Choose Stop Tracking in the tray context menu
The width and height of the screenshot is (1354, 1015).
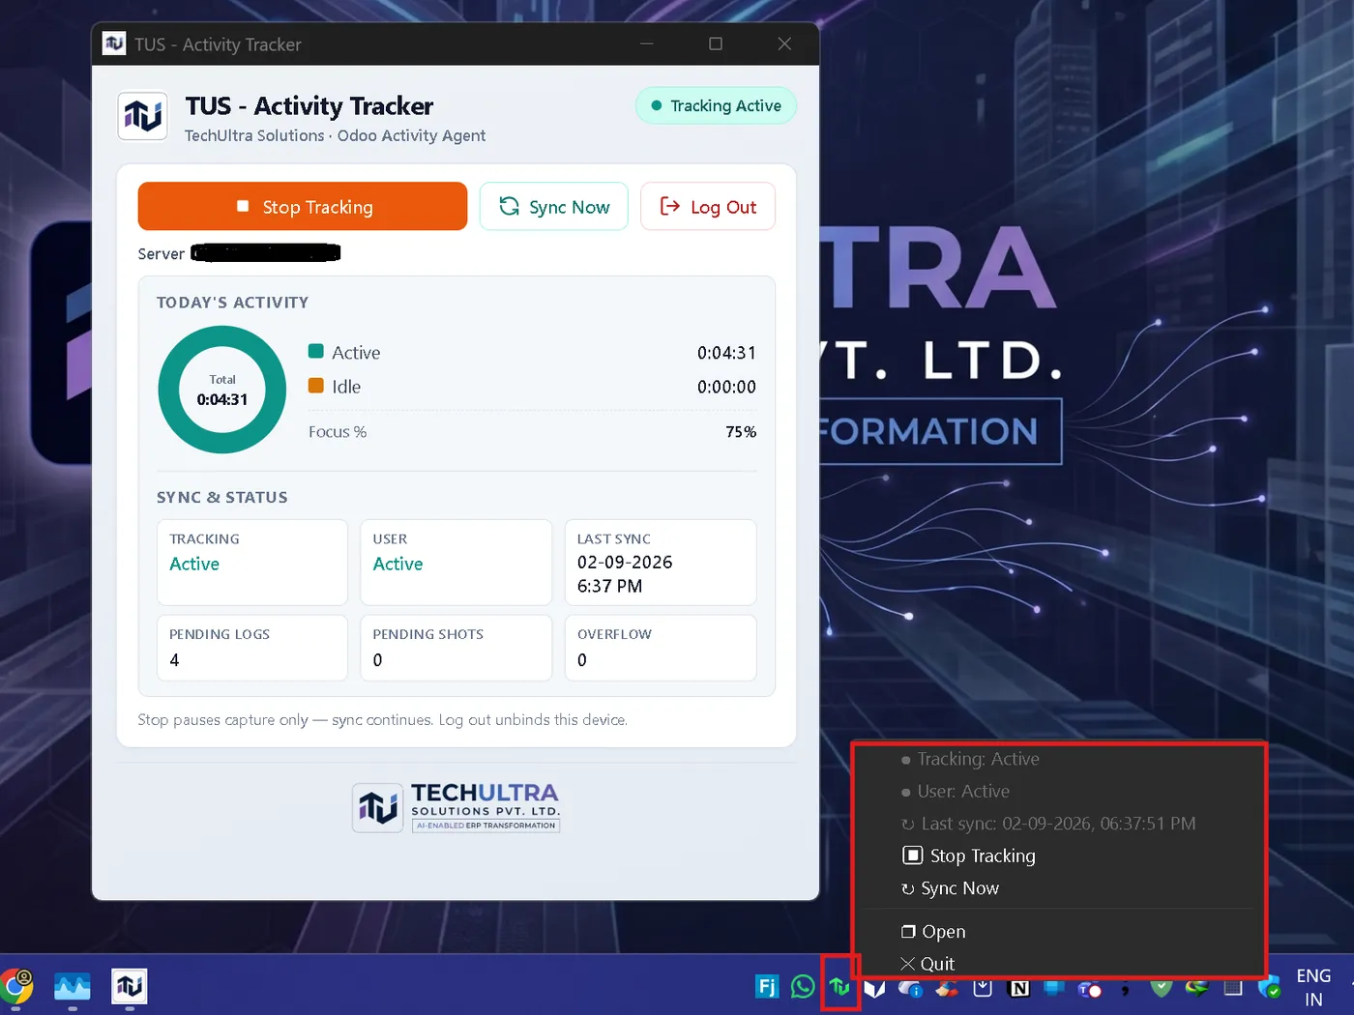click(x=1059, y=855)
